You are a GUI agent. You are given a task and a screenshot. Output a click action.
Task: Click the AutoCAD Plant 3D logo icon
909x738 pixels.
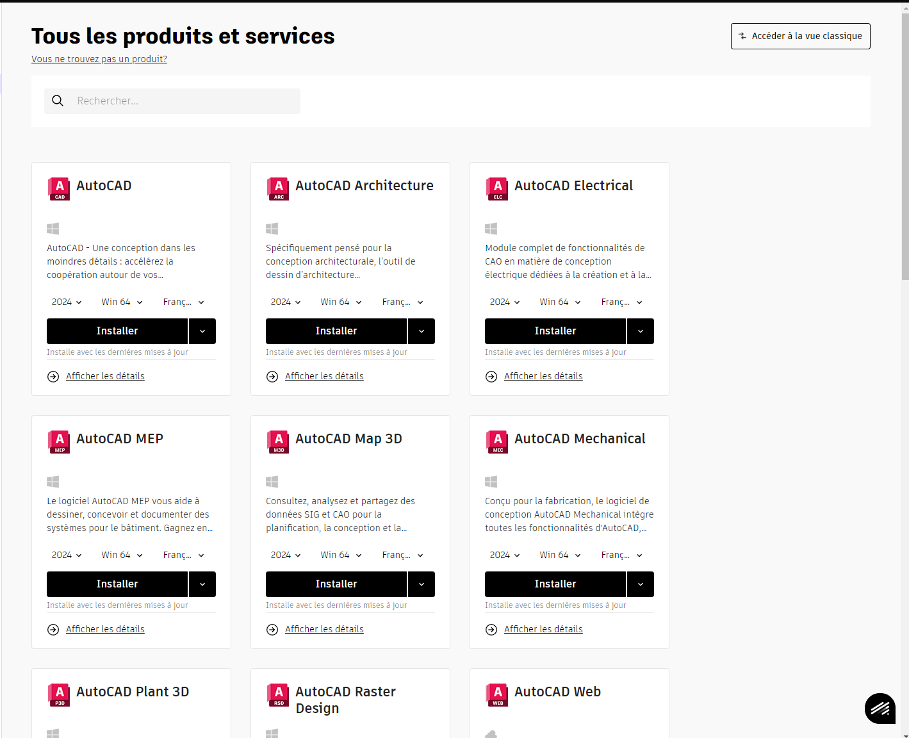point(59,695)
